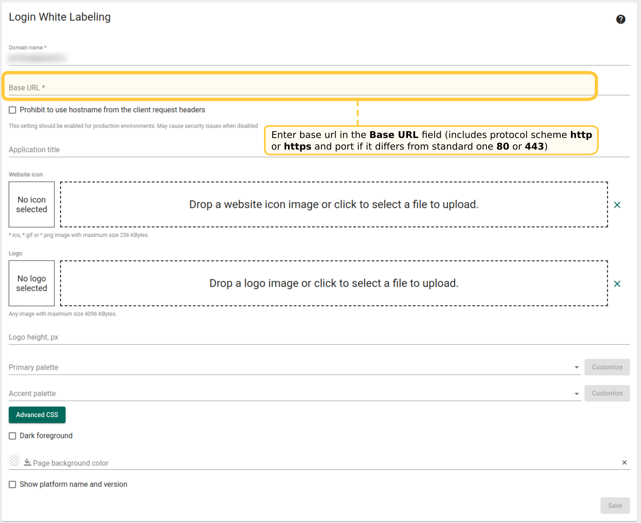The image size is (641, 523).
Task: Clear the website icon with X
Action: [x=617, y=205]
